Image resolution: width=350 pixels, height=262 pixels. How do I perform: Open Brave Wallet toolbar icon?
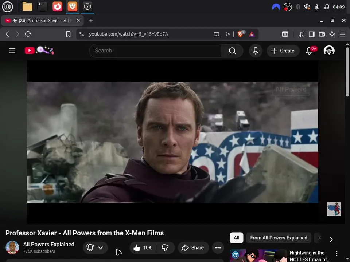[322, 34]
